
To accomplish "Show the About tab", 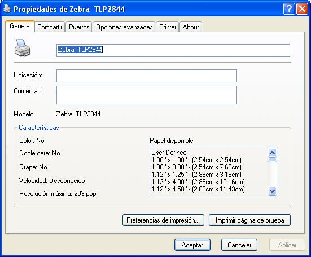I will pos(191,27).
